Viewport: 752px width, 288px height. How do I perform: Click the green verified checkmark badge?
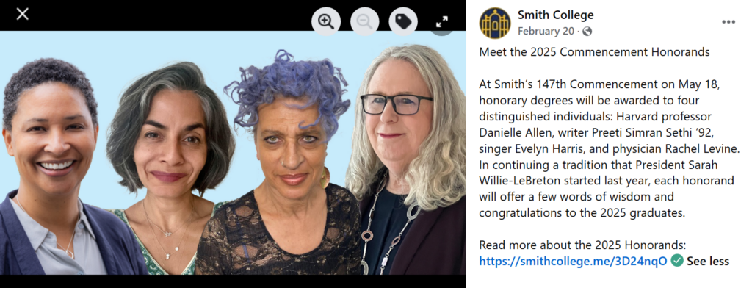(x=676, y=261)
